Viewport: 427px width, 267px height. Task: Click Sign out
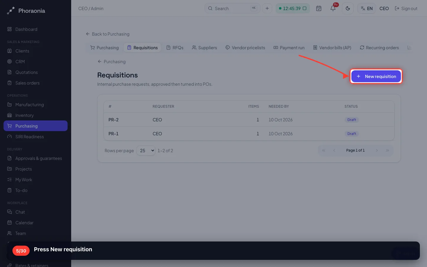click(406, 8)
